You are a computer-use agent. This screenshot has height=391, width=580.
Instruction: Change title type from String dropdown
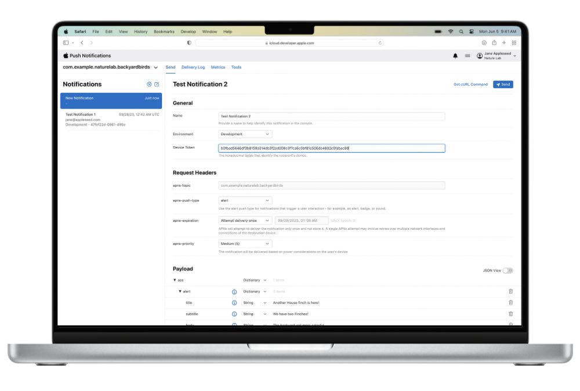point(255,303)
